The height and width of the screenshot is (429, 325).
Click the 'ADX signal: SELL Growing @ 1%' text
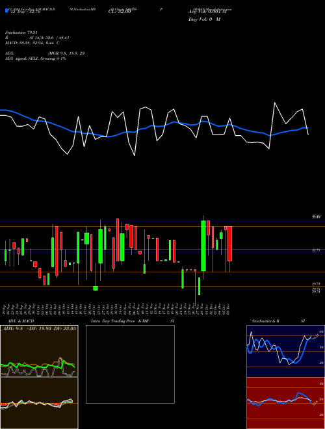pyautogui.click(x=36, y=58)
